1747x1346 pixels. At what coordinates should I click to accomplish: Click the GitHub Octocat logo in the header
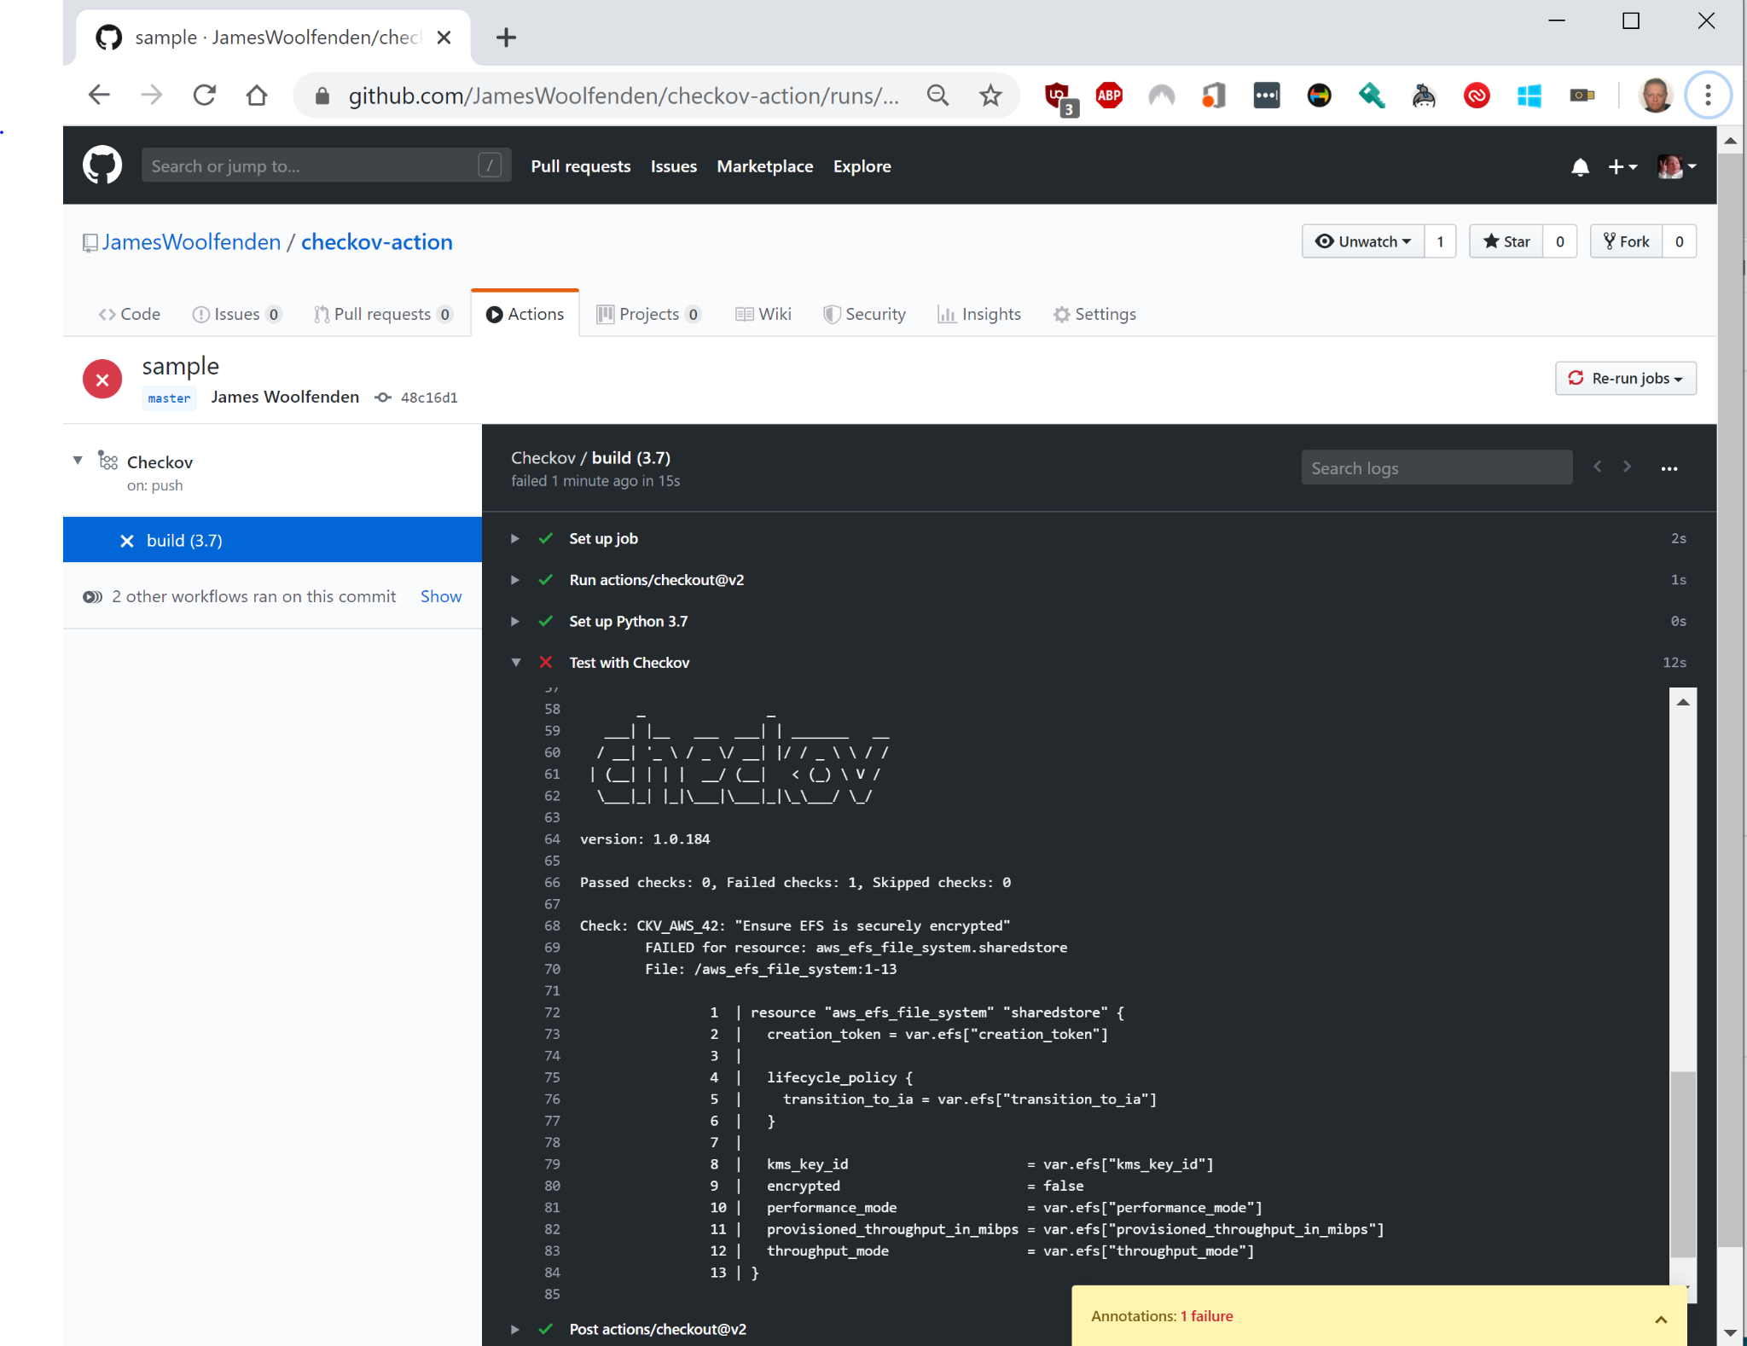coord(102,165)
